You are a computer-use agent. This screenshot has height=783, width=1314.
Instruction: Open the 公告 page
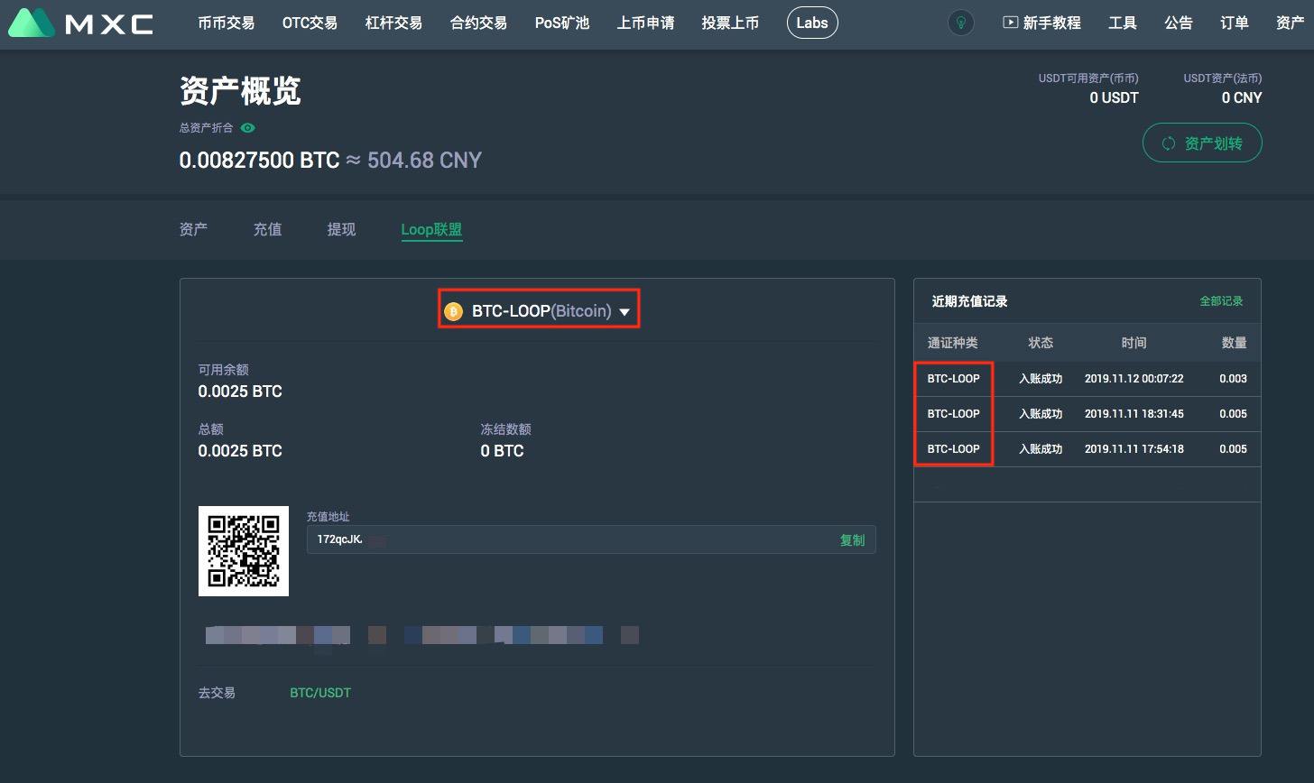point(1179,23)
